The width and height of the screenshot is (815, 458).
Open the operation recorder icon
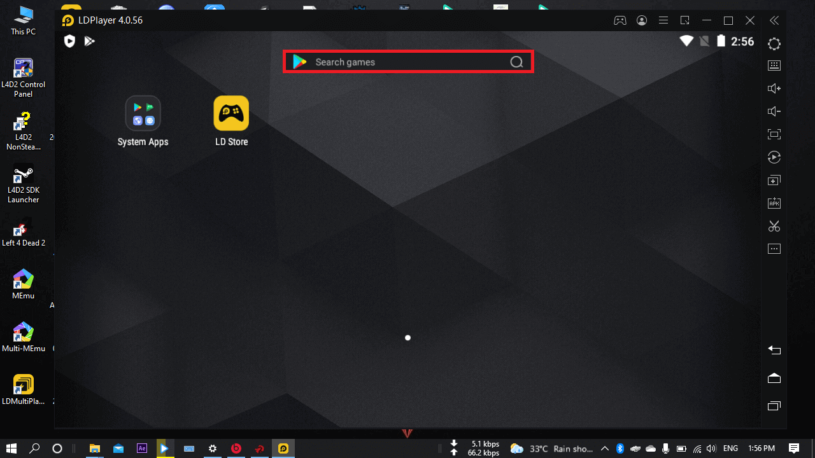[774, 157]
